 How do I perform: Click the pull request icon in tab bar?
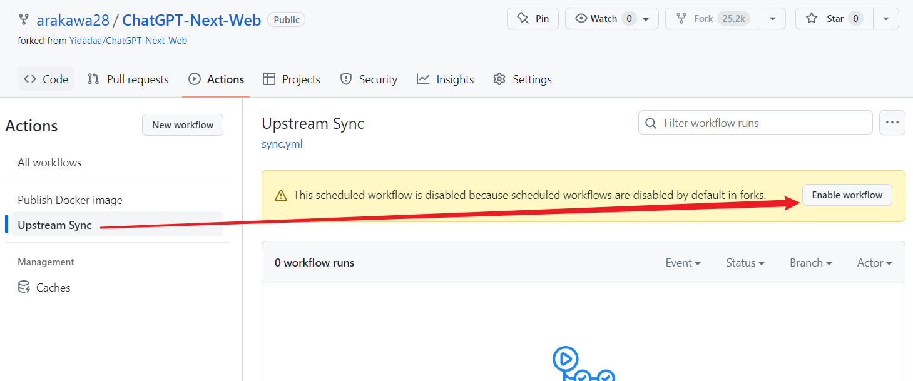[94, 79]
